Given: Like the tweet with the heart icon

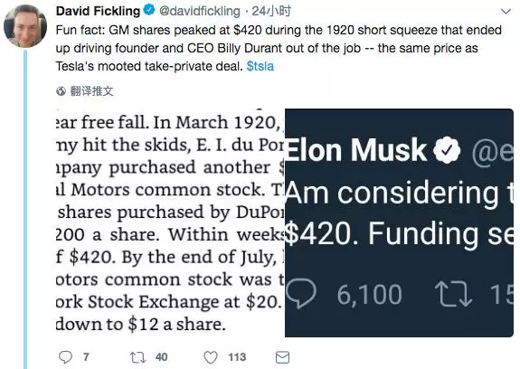Looking at the screenshot, I should [210, 357].
